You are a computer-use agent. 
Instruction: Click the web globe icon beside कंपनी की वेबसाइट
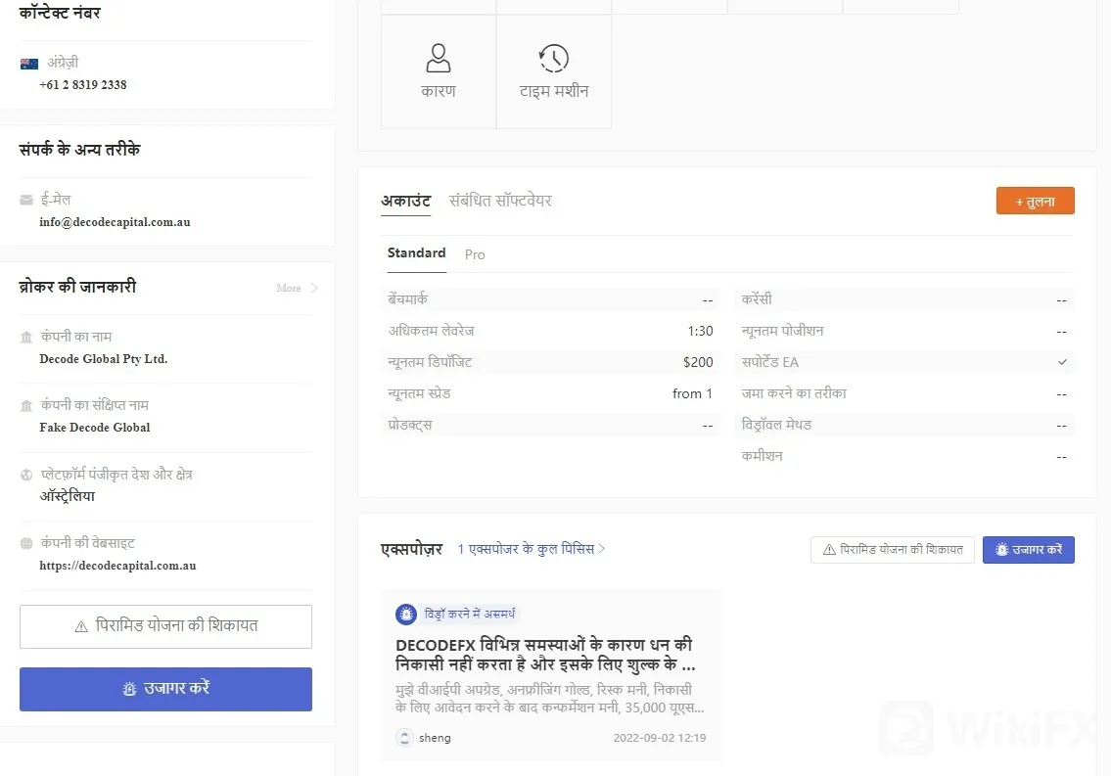(26, 543)
